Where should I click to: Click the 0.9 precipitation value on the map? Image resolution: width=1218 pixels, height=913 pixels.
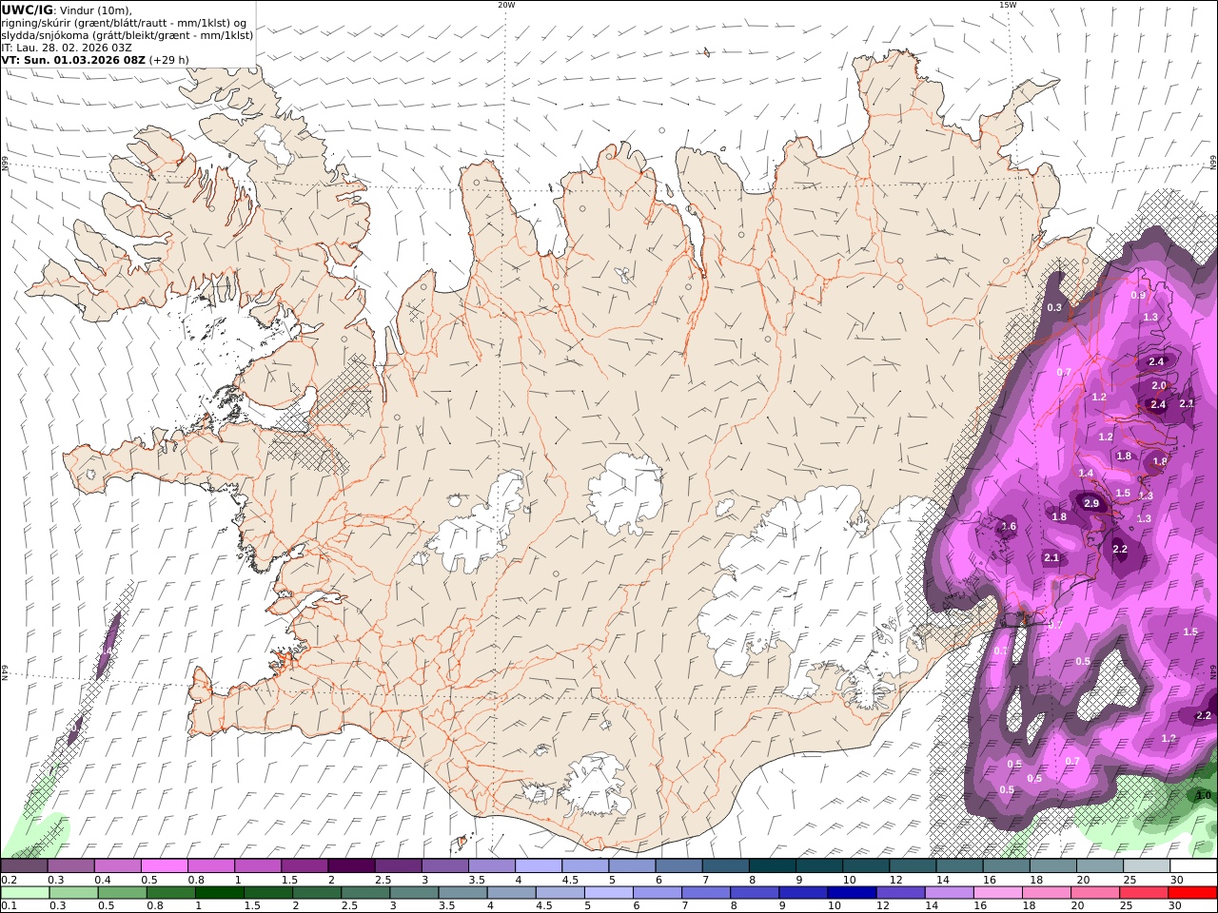tap(1138, 295)
